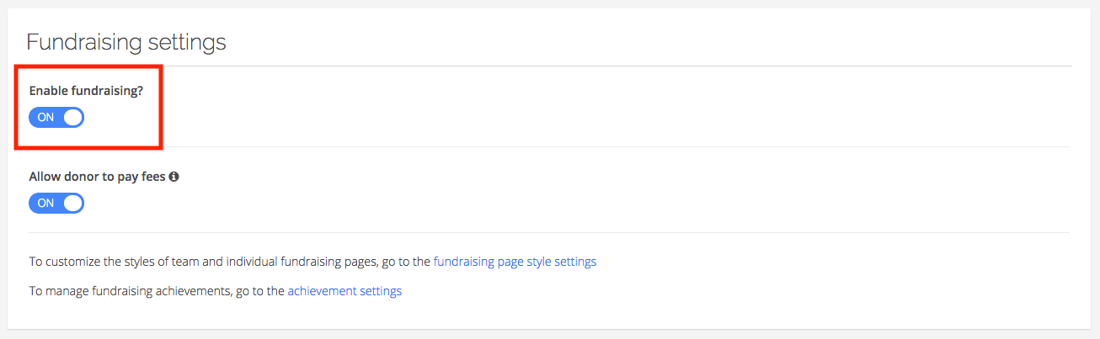Click ON text inside donor fees switch

pos(45,203)
